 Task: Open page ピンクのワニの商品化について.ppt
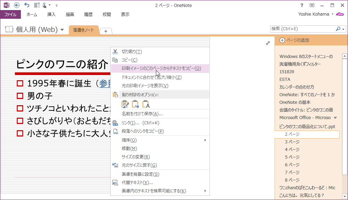click(x=307, y=127)
